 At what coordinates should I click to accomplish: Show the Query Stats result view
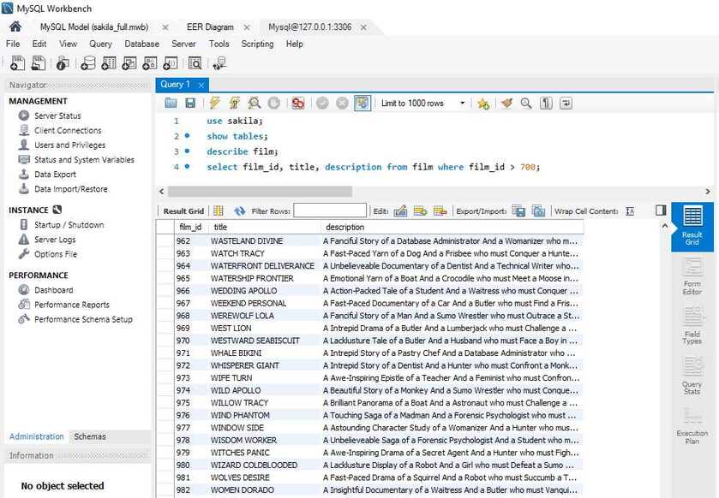click(x=692, y=376)
